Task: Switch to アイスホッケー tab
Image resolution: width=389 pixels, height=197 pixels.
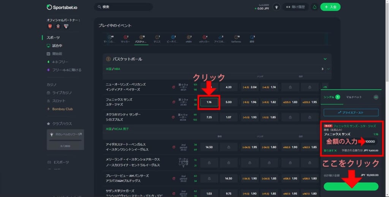Action: [x=220, y=39]
